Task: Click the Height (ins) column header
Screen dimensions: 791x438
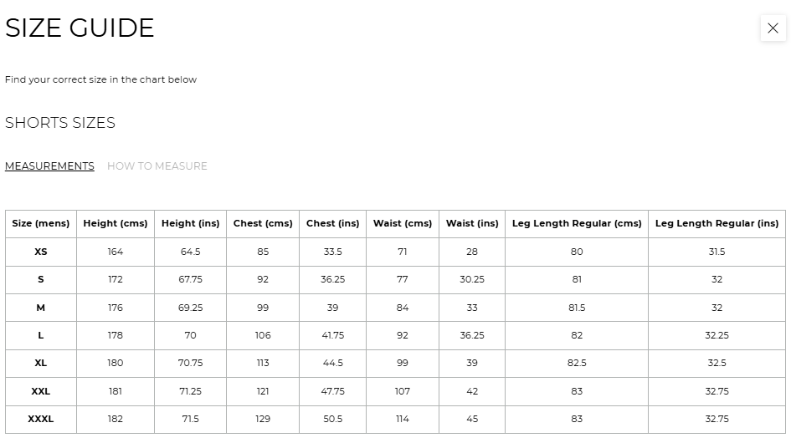Action: click(x=190, y=224)
